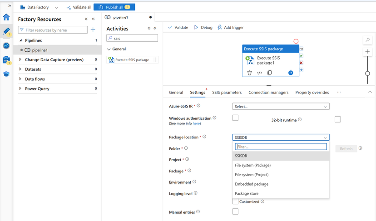Focus the Filter resources by name field
Screen dimensions: 376x221
(53, 30)
